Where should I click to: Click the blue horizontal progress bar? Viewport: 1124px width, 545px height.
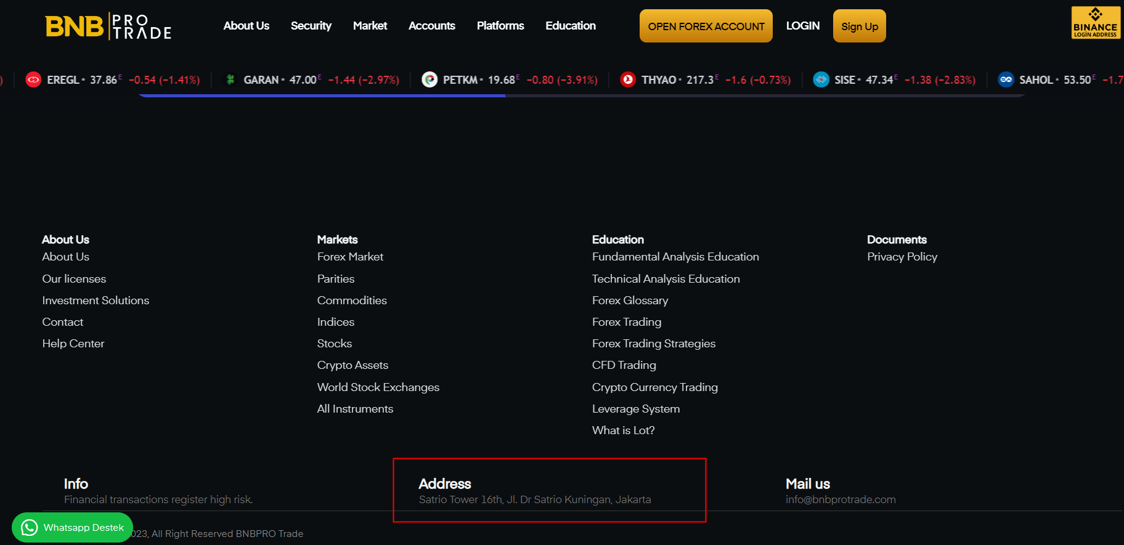click(x=322, y=95)
